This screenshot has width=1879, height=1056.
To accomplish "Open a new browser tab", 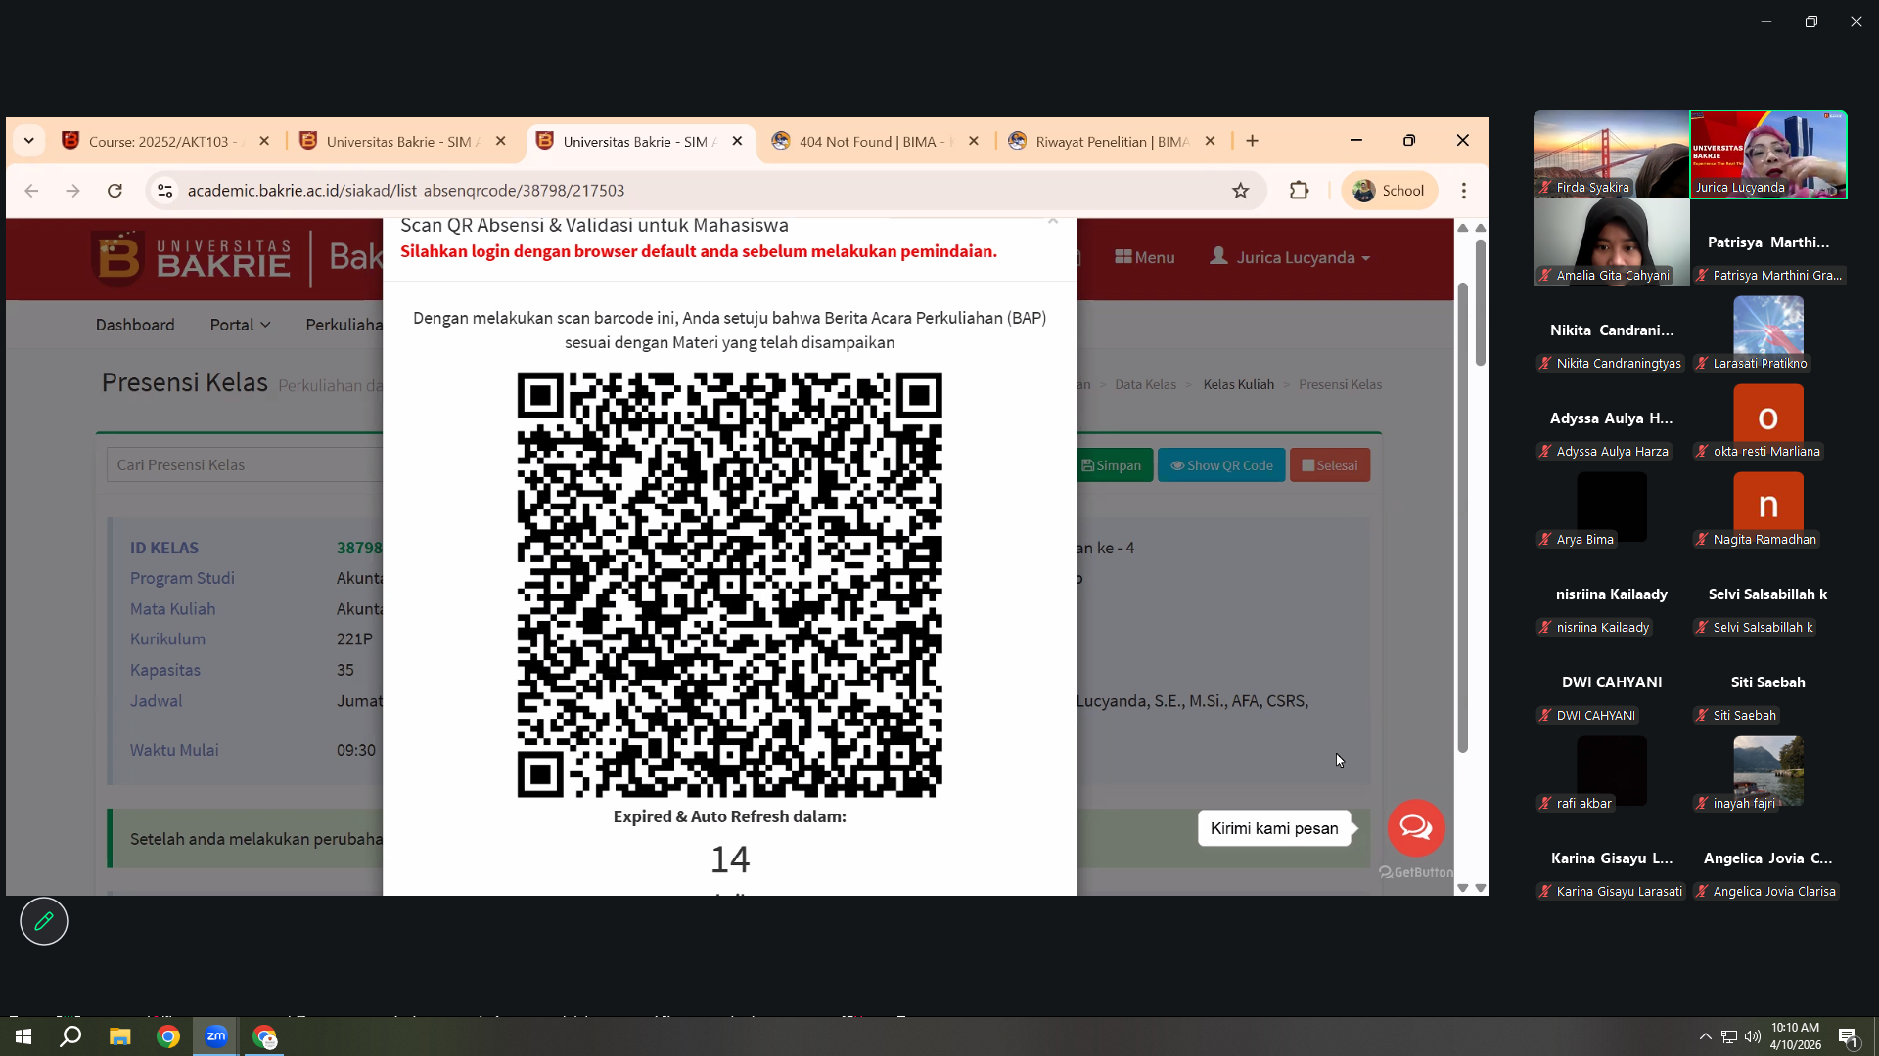I will click(1253, 141).
